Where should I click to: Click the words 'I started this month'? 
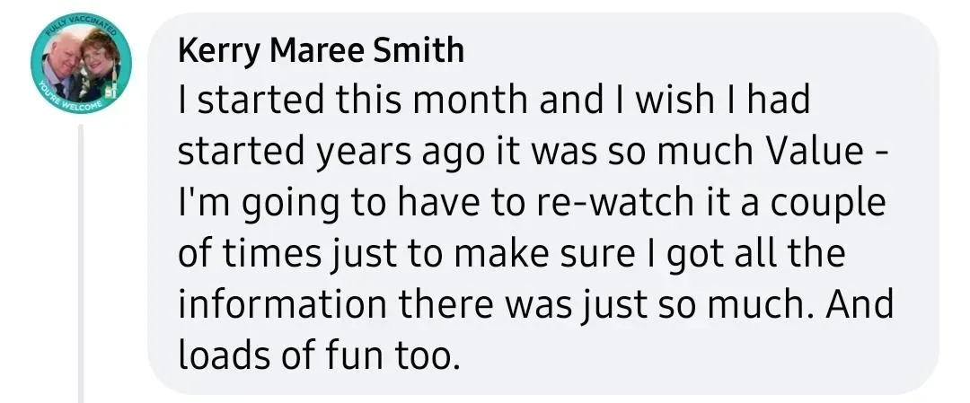[353, 101]
